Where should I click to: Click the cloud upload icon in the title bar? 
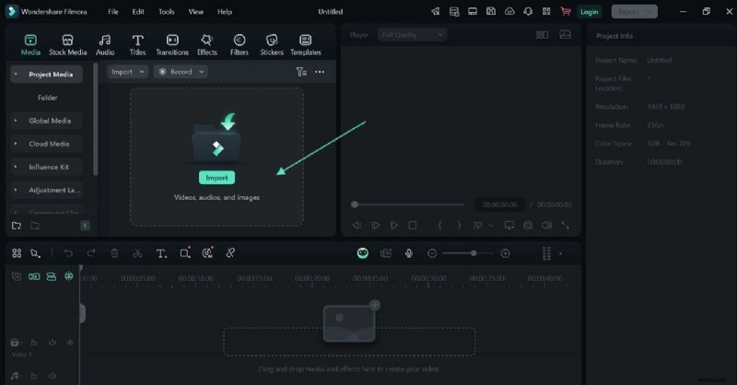(509, 12)
